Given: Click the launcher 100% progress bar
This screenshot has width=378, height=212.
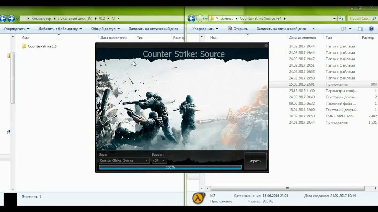Looking at the screenshot, I should click(x=170, y=167).
